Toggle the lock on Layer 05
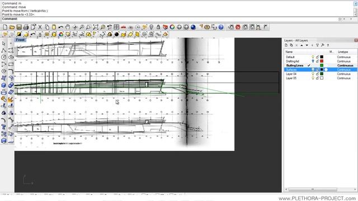This screenshot has height=201, width=358. pyautogui.click(x=317, y=78)
